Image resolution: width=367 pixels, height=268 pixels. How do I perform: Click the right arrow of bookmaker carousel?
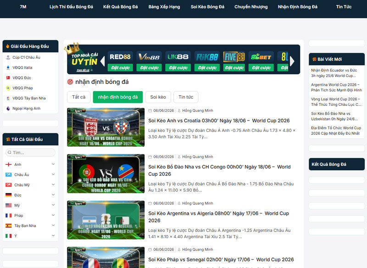(x=292, y=61)
